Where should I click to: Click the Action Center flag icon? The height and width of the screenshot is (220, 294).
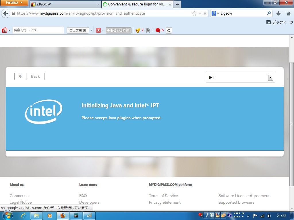click(255, 216)
